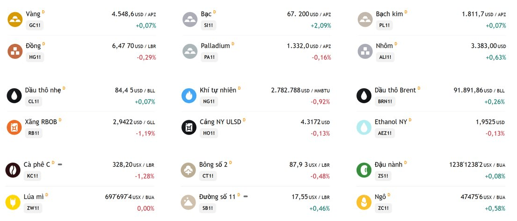517x221 pixels.
Task: Click the Cảng NY ULSD jerrycan icon
Action: (x=189, y=127)
